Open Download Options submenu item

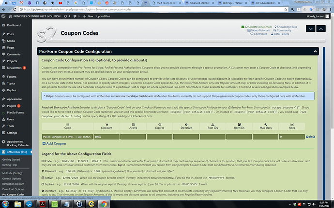[x=13, y=189]
